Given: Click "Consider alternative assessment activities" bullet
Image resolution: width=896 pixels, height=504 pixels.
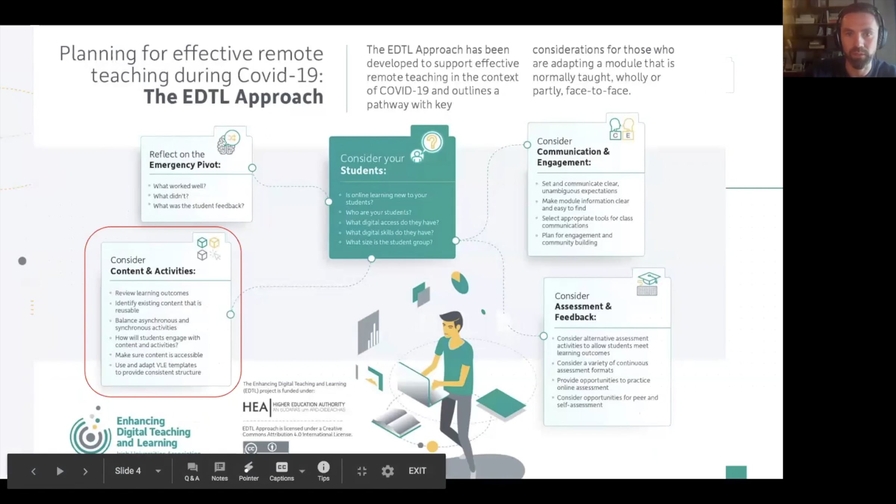Looking at the screenshot, I should (x=603, y=346).
